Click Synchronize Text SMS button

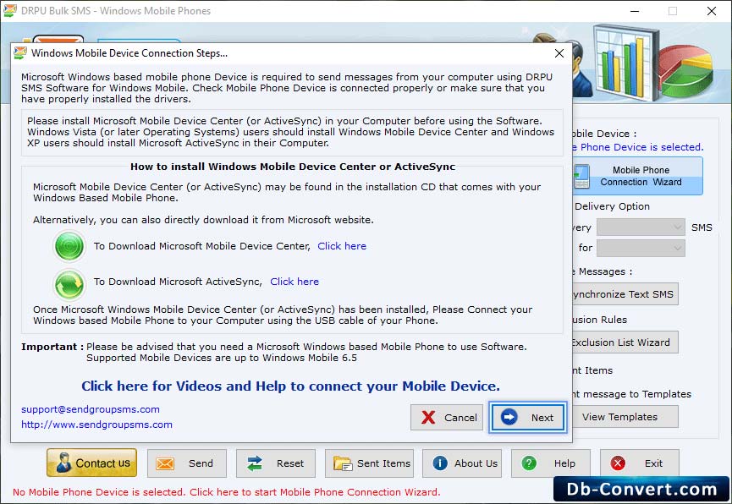(x=625, y=294)
